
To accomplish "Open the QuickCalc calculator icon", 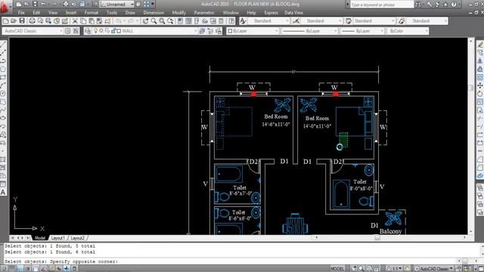I will click(222, 21).
